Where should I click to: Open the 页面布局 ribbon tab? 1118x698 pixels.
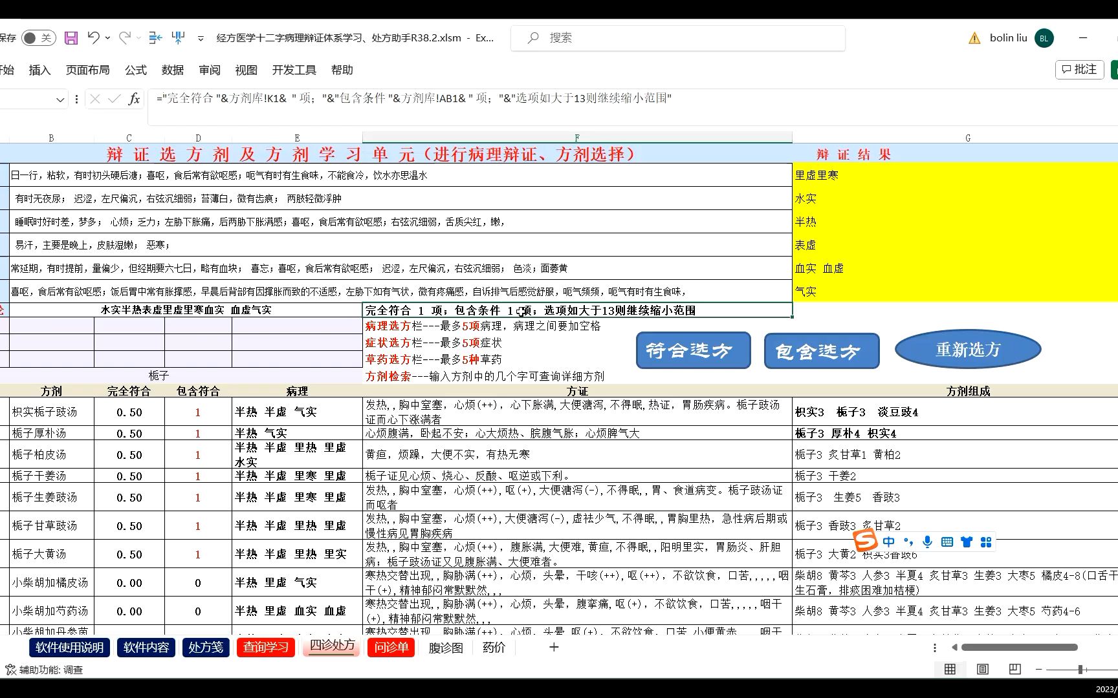pyautogui.click(x=88, y=70)
